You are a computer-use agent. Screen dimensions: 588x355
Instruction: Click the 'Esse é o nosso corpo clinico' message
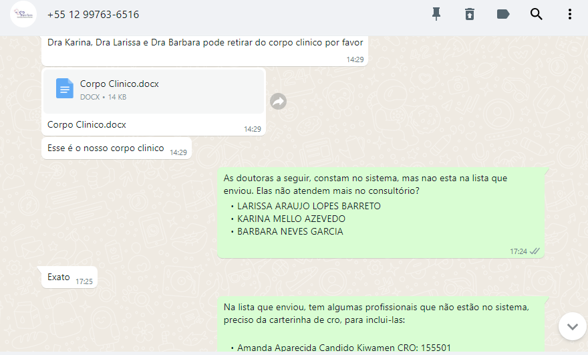pyautogui.click(x=116, y=148)
